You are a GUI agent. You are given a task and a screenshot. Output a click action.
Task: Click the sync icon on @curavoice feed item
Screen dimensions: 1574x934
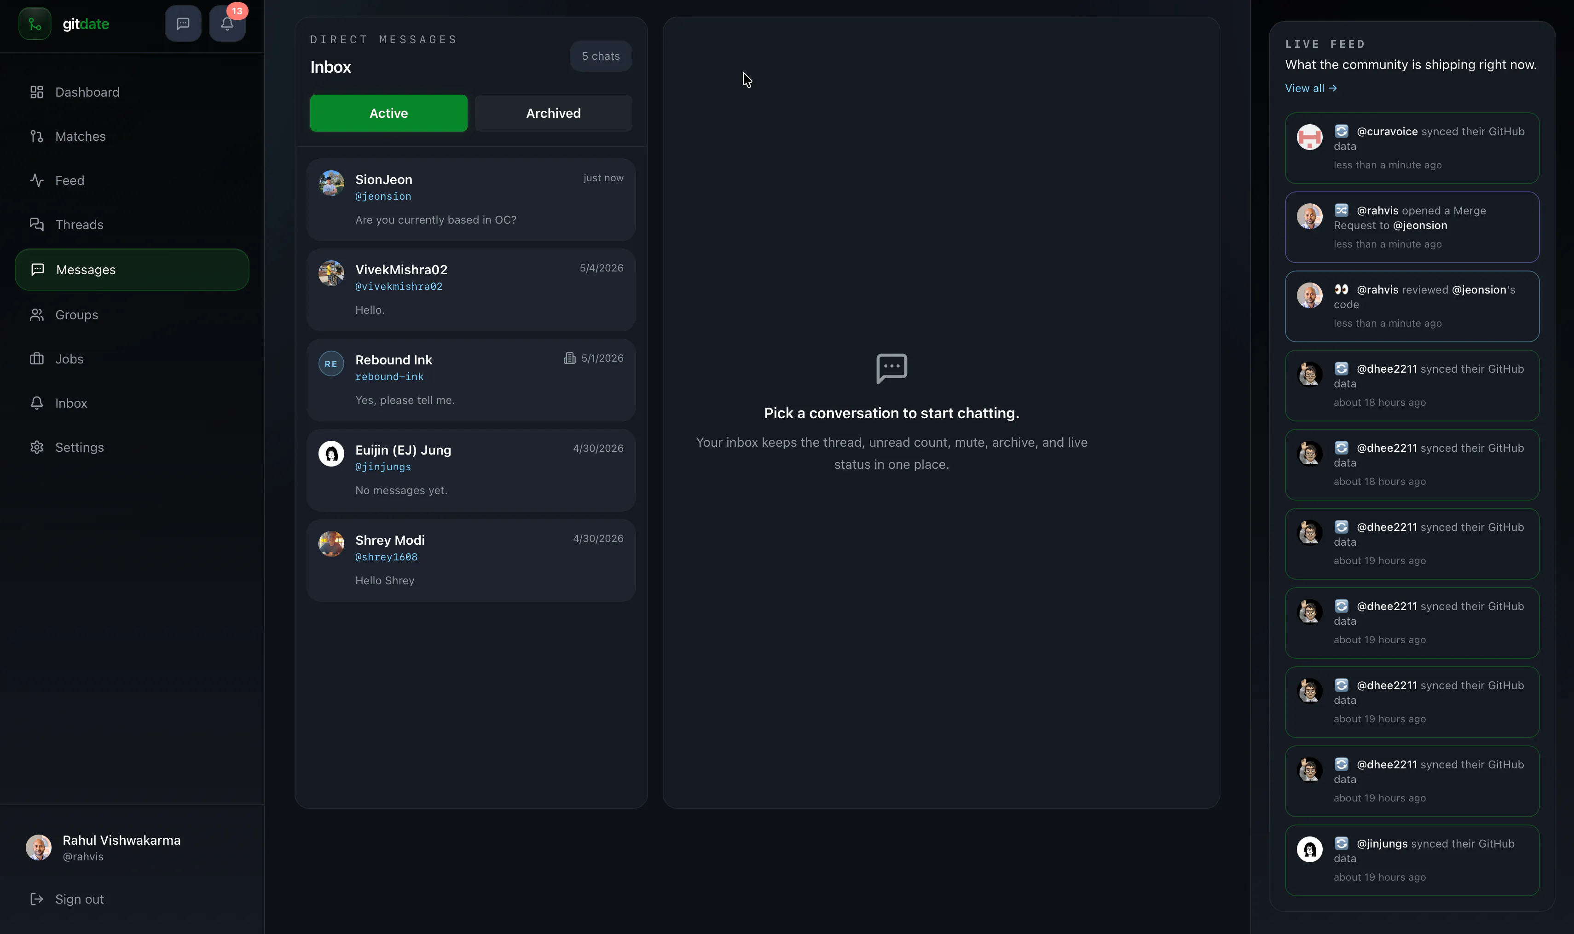pyautogui.click(x=1341, y=131)
